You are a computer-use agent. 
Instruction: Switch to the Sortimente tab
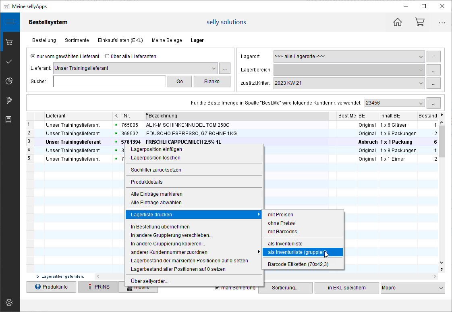77,40
